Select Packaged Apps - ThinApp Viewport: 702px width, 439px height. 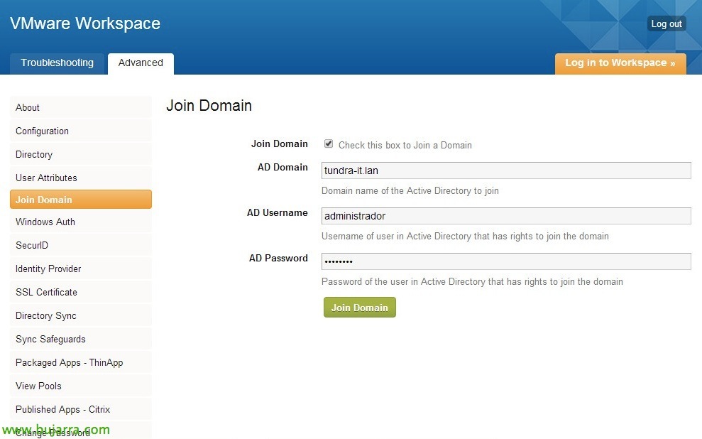point(81,362)
